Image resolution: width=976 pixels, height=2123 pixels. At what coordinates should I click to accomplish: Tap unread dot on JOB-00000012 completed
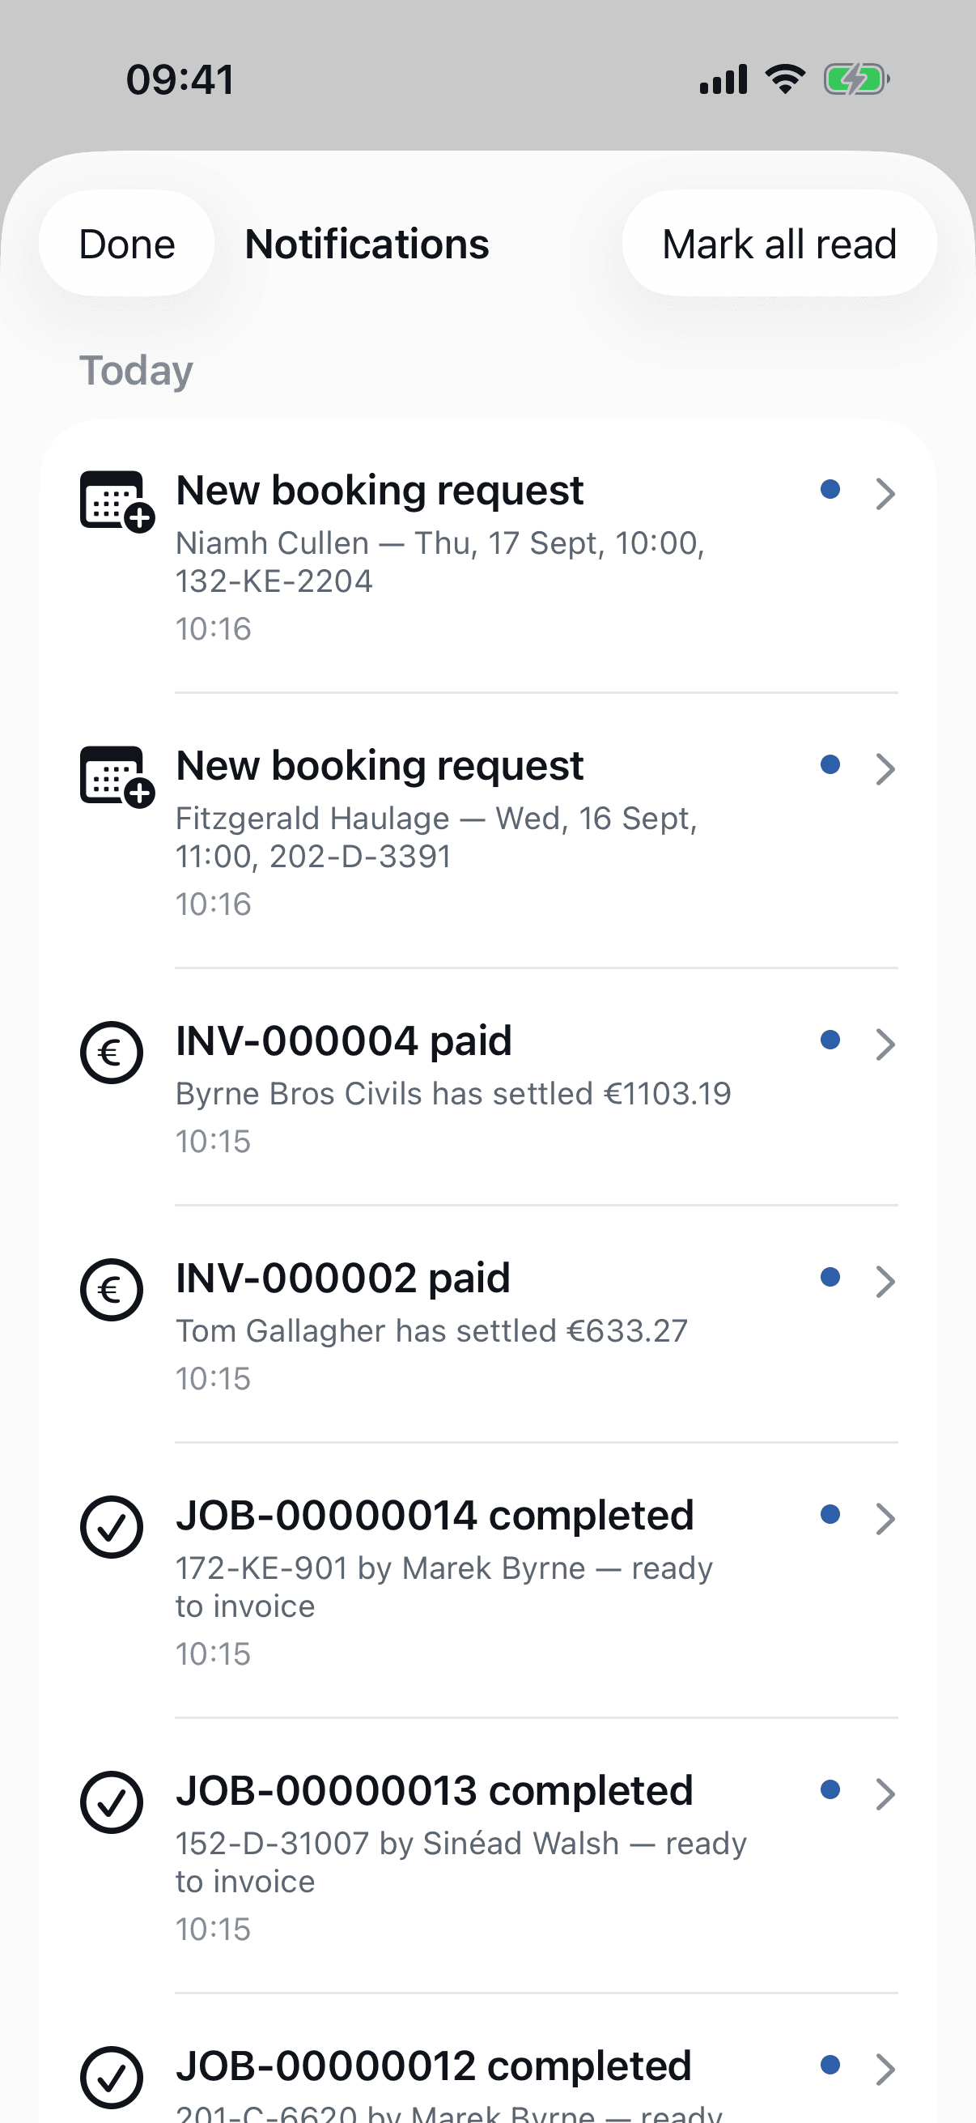point(830,2066)
